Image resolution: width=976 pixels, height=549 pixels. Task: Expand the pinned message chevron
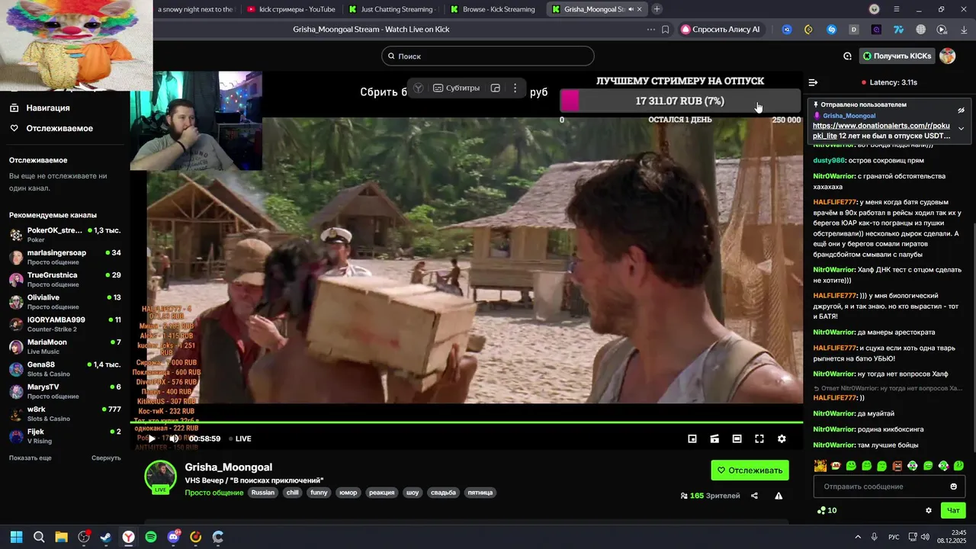pos(961,128)
